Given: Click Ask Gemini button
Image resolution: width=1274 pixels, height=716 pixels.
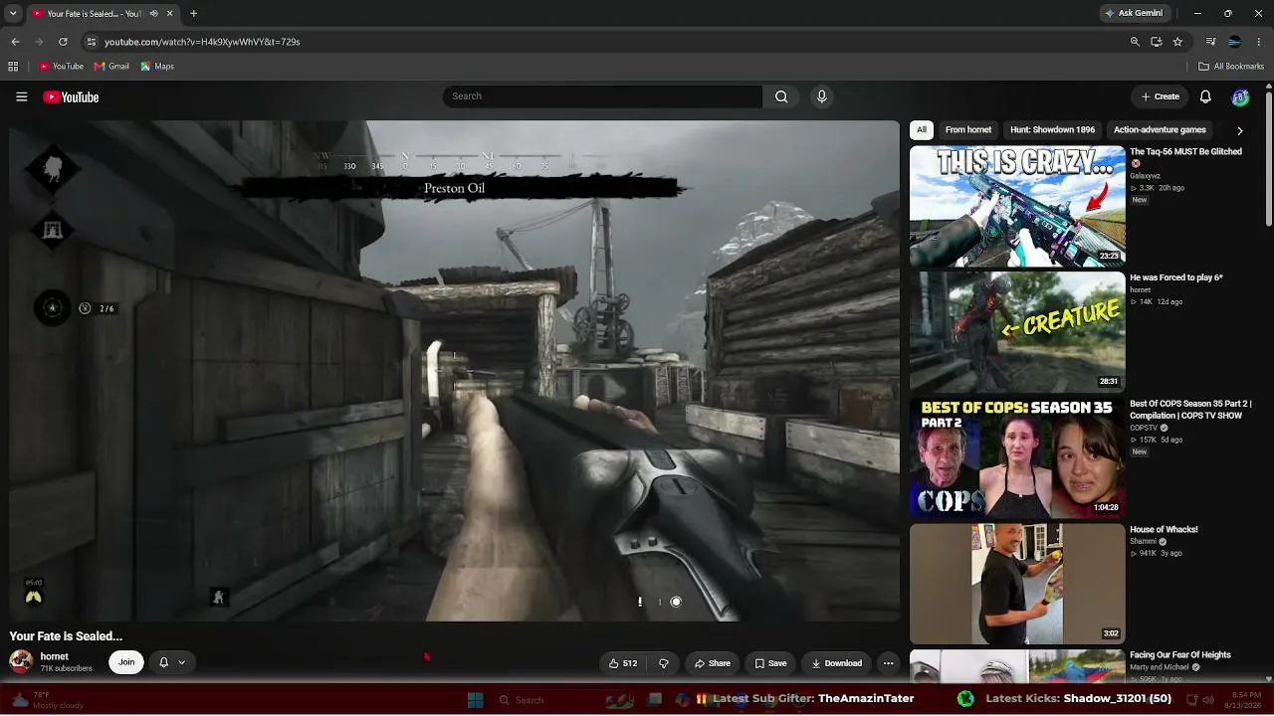Looking at the screenshot, I should 1133,14.
